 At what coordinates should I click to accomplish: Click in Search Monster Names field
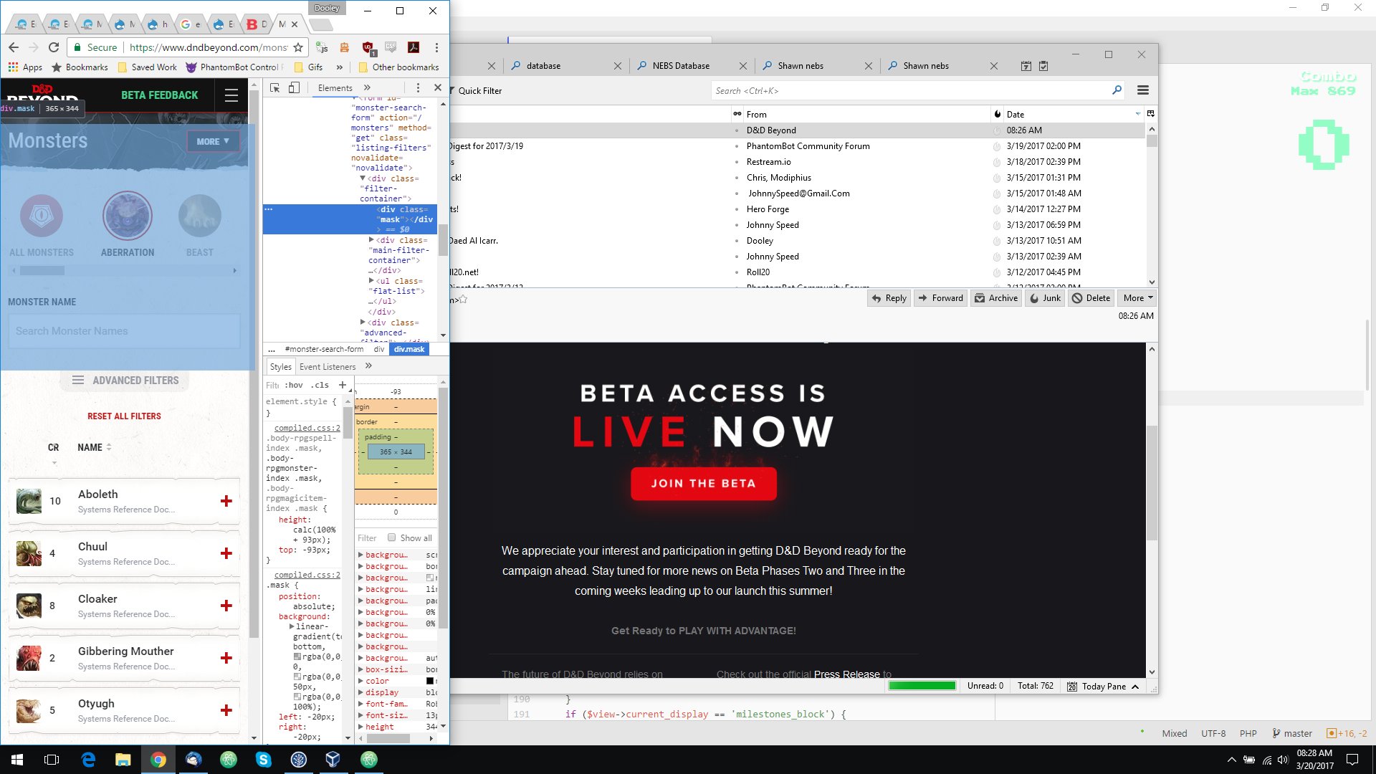124,331
